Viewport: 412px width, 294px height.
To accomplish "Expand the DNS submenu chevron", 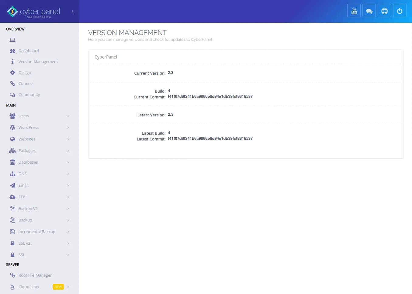I will (68, 174).
